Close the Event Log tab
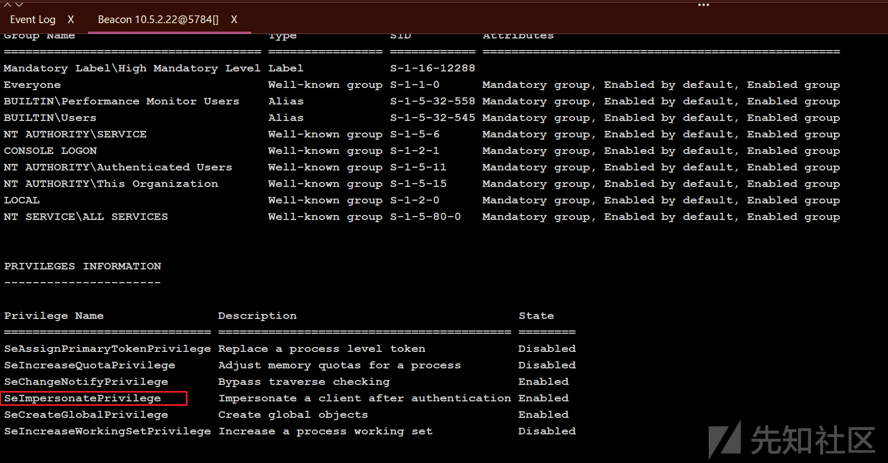The image size is (888, 463). pyautogui.click(x=71, y=20)
